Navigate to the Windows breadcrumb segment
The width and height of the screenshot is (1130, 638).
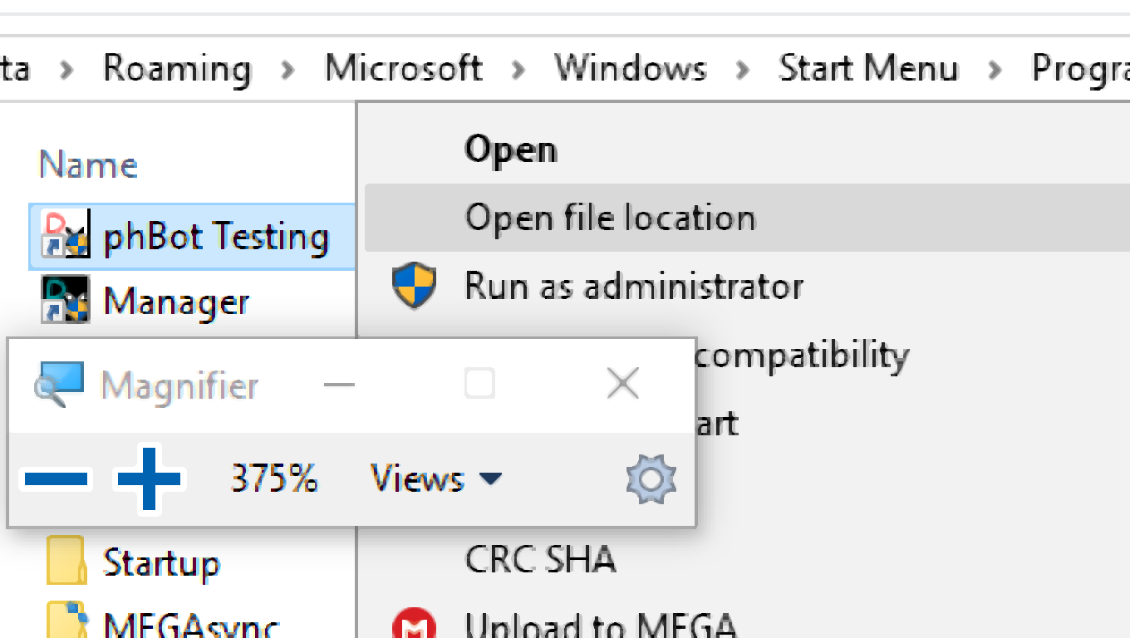point(631,68)
